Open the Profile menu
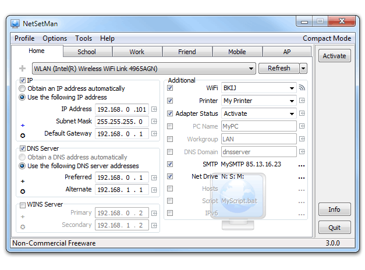The width and height of the screenshot is (365, 270). click(x=24, y=38)
